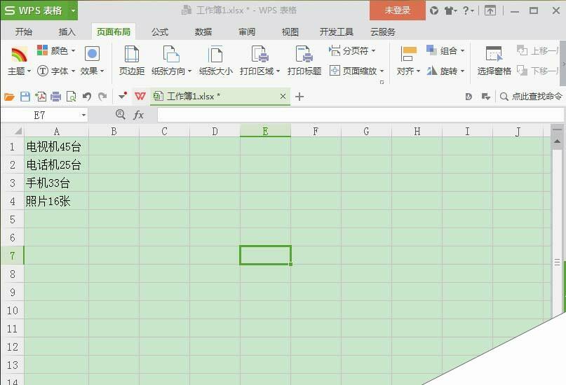Click the 点此查找命令 search box
The image size is (566, 385).
click(x=531, y=96)
